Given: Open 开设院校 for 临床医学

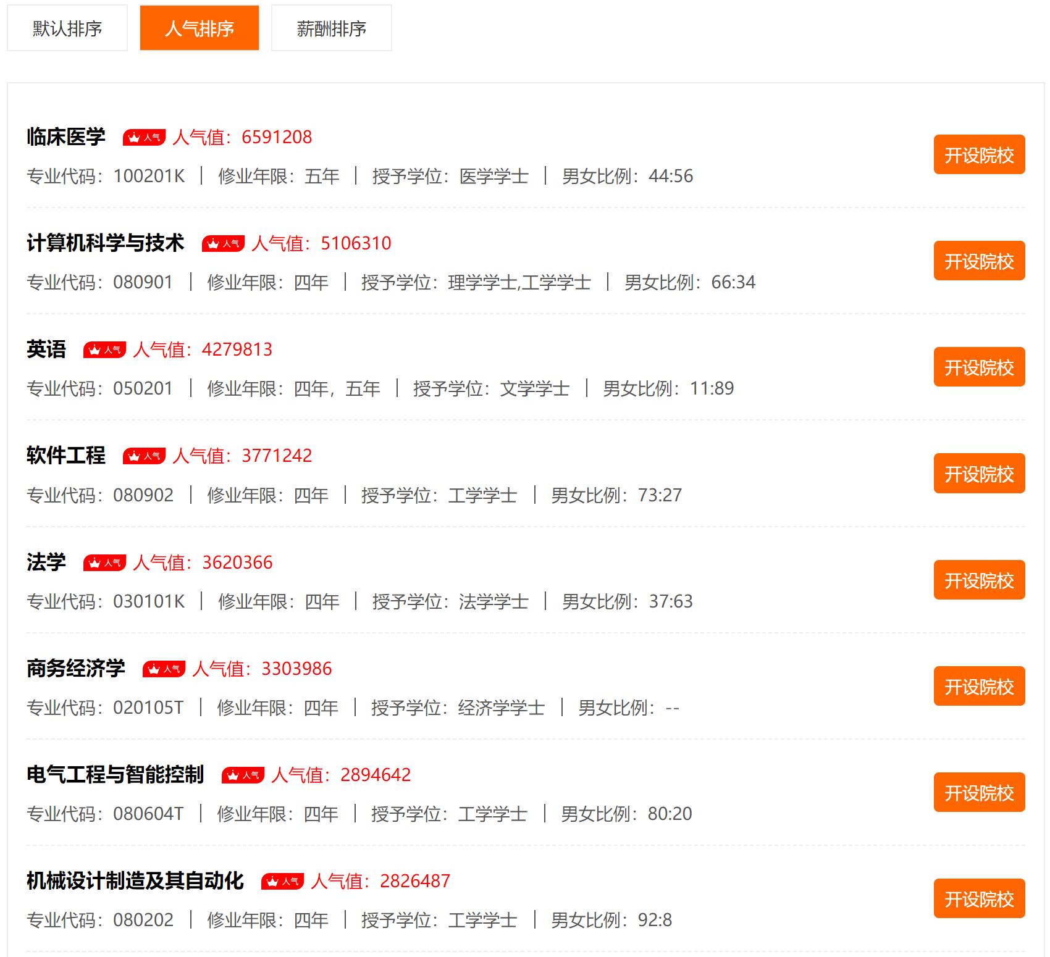Looking at the screenshot, I should 979,156.
